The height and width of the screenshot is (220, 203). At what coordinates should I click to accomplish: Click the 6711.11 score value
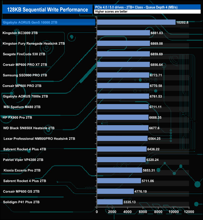click(155, 107)
